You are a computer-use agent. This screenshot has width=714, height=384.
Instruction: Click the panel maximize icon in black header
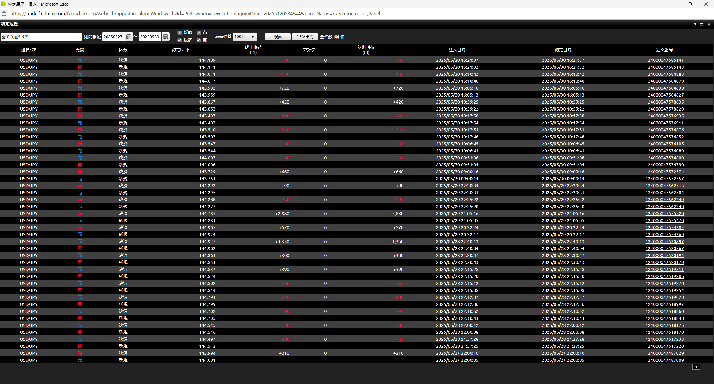(x=701, y=25)
